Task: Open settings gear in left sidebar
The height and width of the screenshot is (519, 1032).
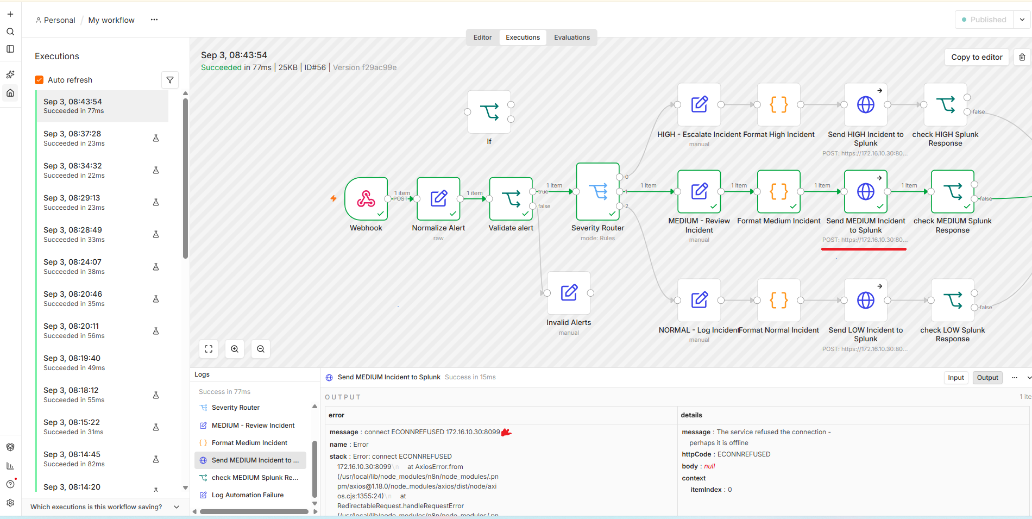Action: click(x=10, y=503)
